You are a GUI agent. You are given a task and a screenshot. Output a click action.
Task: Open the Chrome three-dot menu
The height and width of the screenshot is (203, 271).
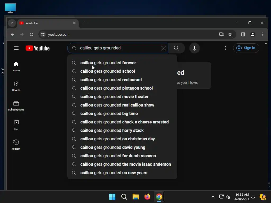[262, 34]
